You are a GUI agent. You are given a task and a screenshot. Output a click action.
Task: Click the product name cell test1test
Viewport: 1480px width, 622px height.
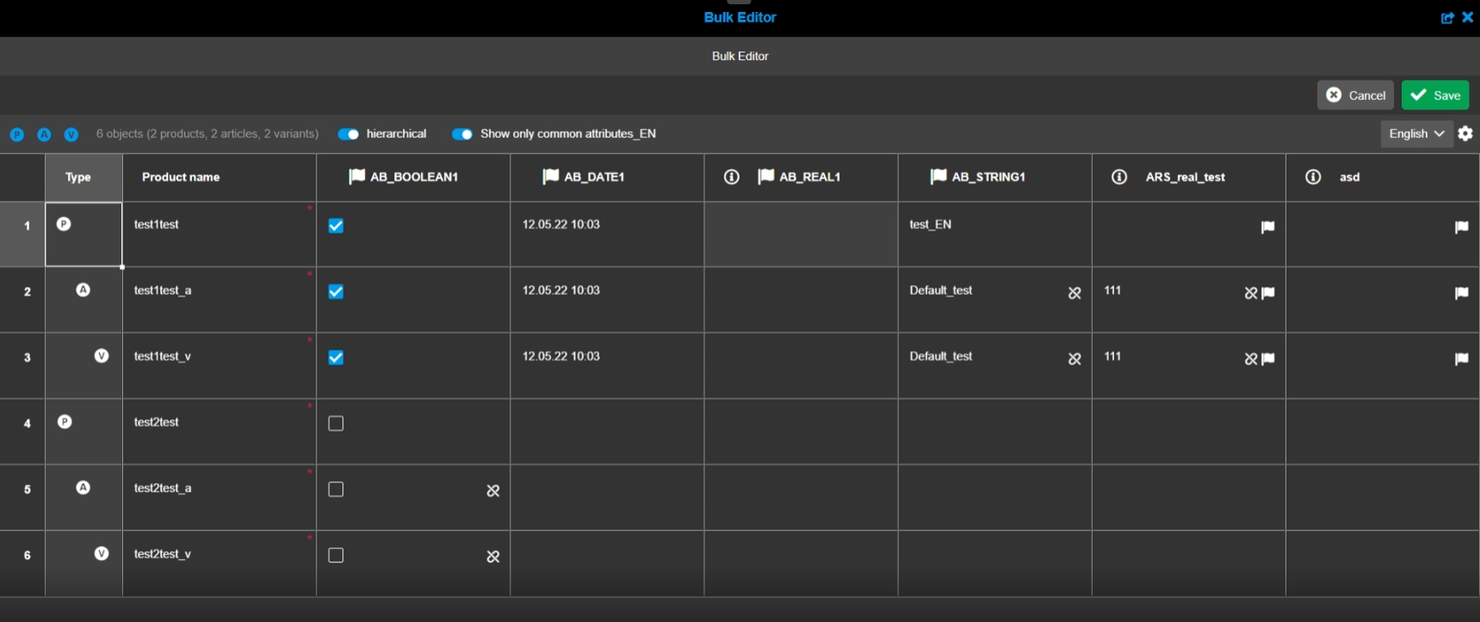219,234
